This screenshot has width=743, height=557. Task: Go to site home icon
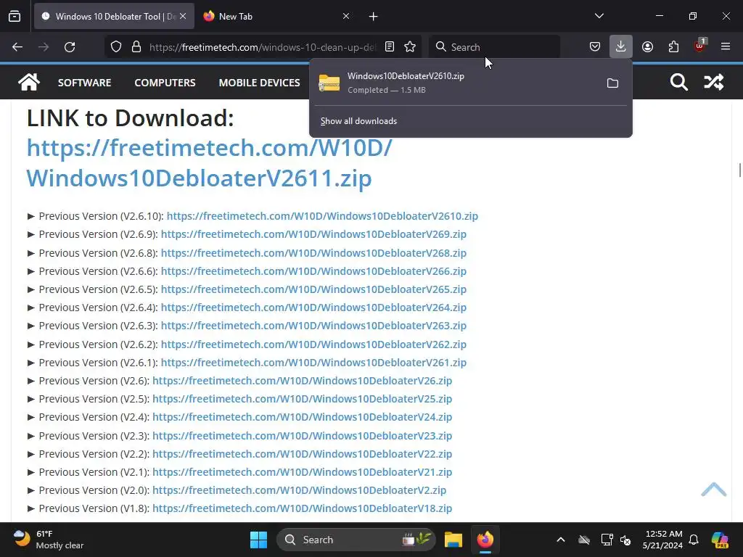[x=29, y=82]
